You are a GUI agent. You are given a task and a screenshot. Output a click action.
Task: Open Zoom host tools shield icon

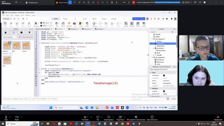136,118
